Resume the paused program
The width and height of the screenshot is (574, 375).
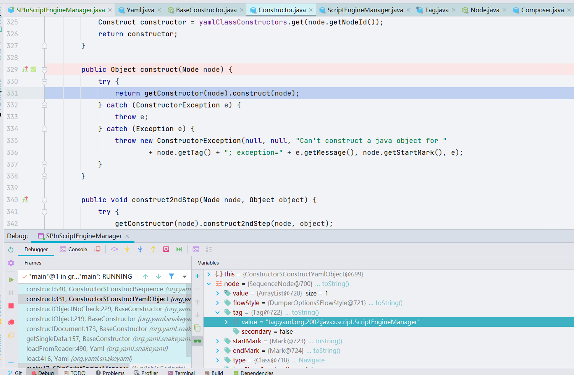11,279
